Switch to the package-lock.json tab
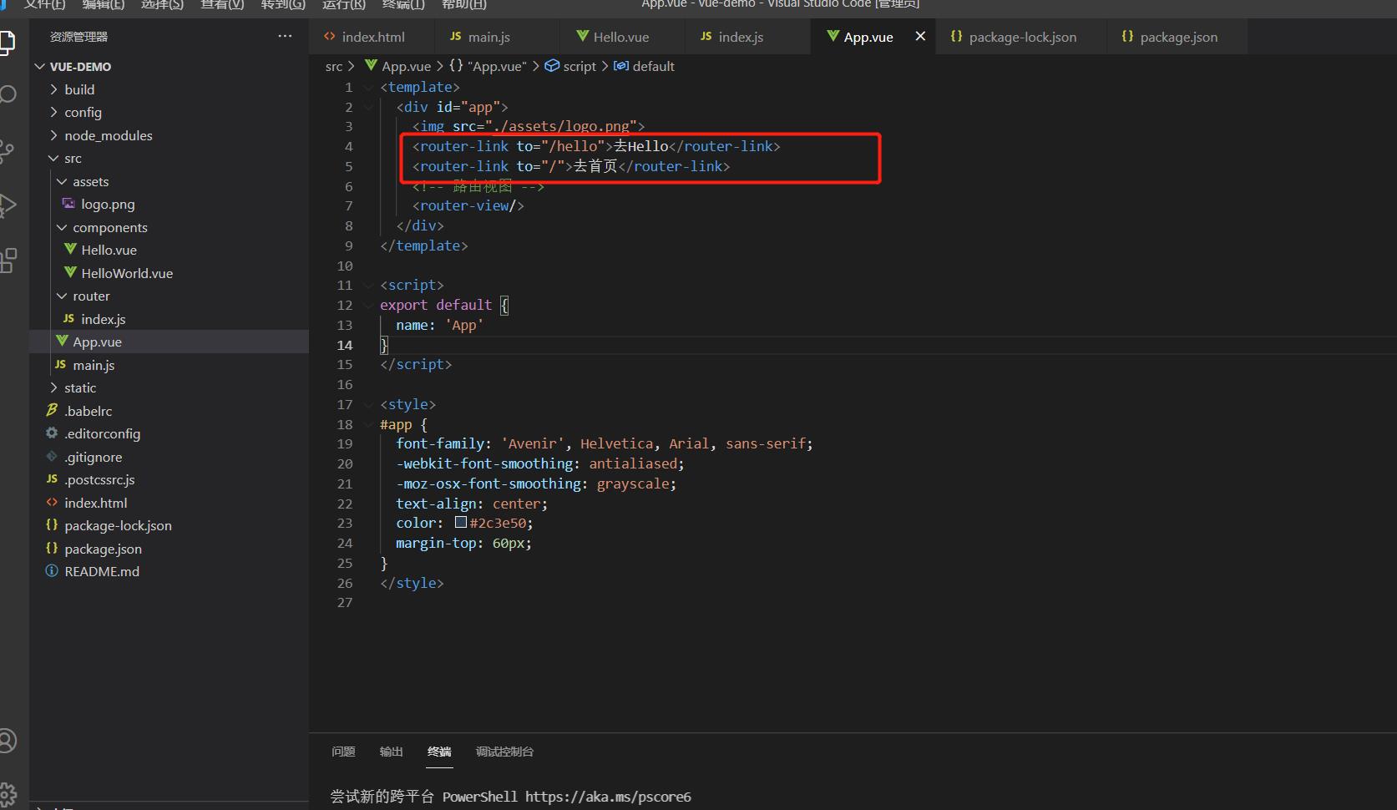This screenshot has width=1397, height=810. 1021,37
